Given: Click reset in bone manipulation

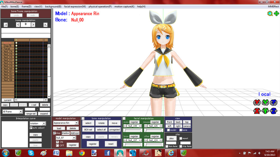Looking at the screenshot, I should click(x=111, y=144).
